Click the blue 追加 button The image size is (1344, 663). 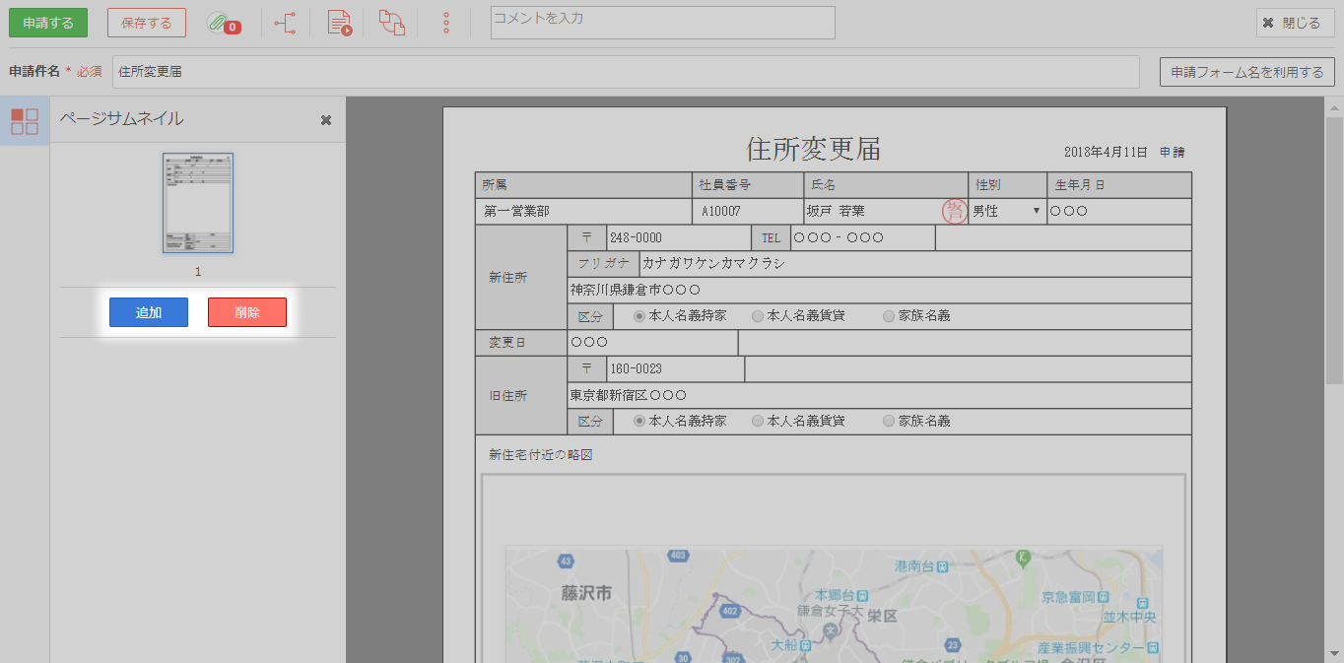pyautogui.click(x=149, y=312)
